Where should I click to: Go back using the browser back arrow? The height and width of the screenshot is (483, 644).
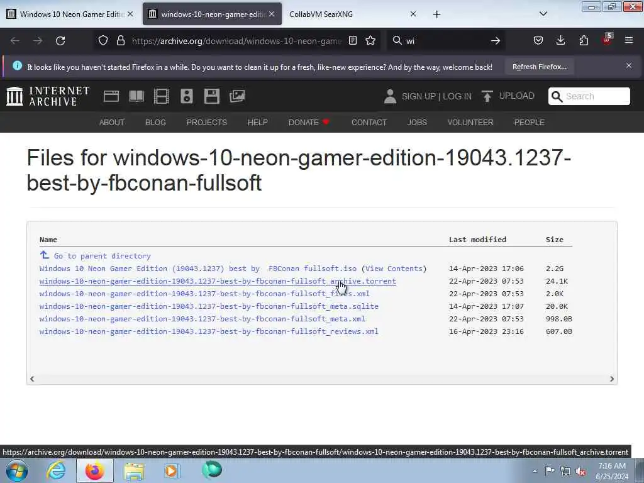[15, 41]
